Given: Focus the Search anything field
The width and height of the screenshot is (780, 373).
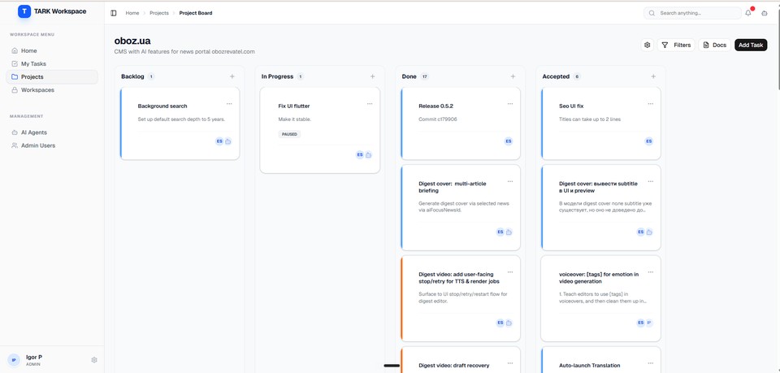Looking at the screenshot, I should pyautogui.click(x=692, y=13).
